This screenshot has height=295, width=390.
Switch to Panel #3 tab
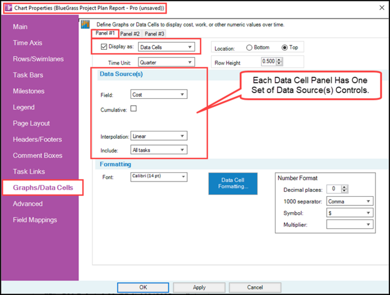(155, 34)
